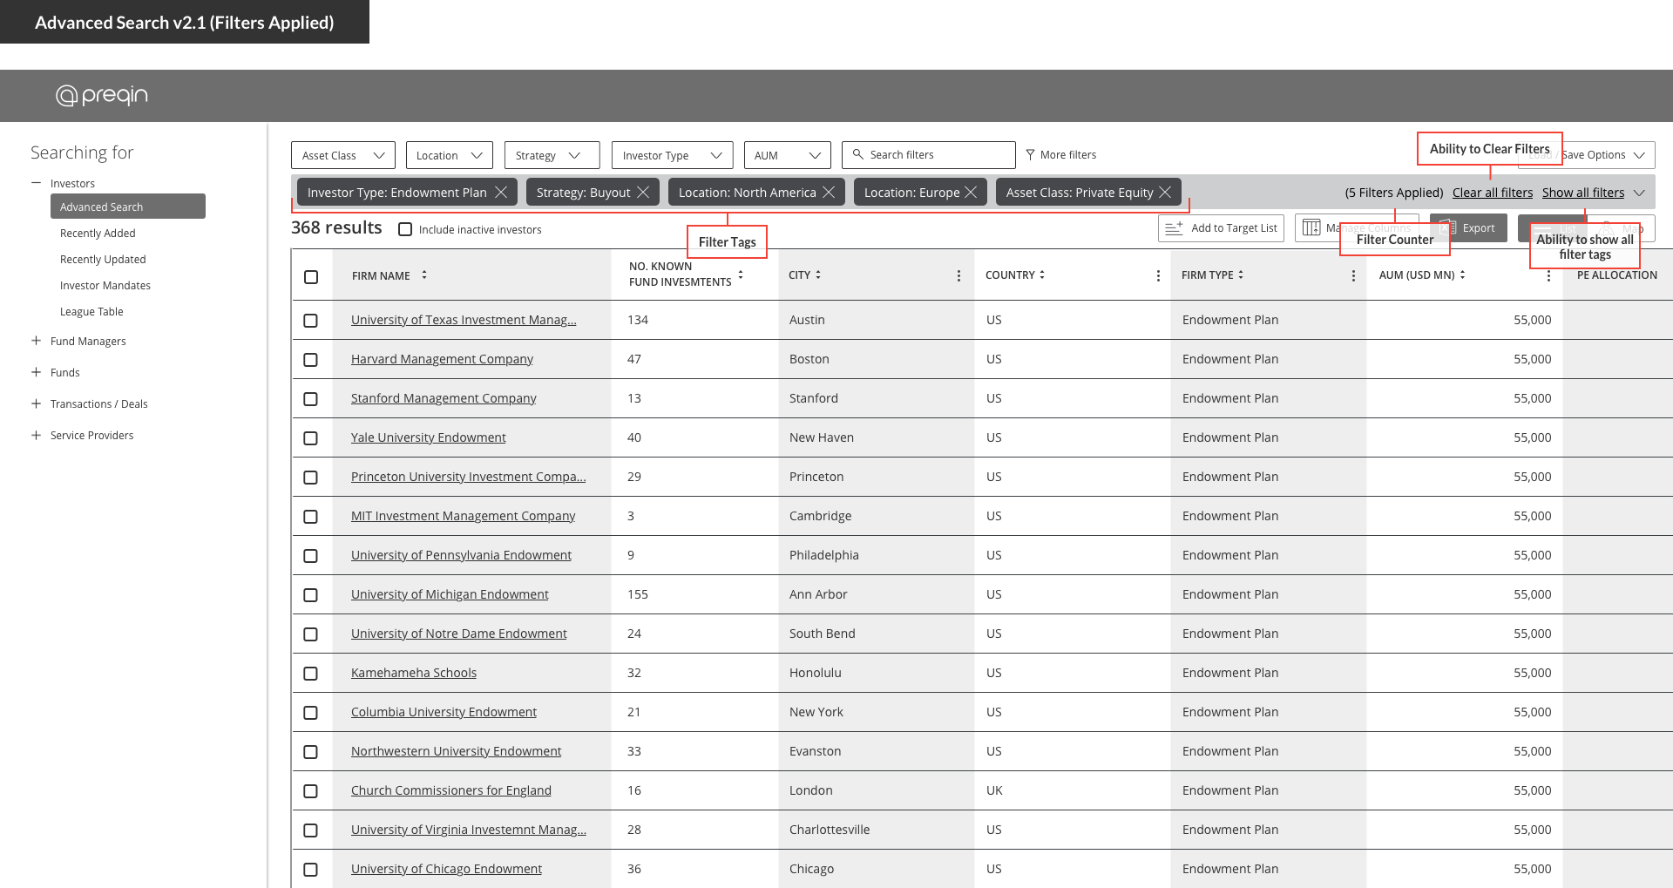This screenshot has height=888, width=1673.
Task: Sort by No. Known Fund Investments arrows
Action: 741,275
